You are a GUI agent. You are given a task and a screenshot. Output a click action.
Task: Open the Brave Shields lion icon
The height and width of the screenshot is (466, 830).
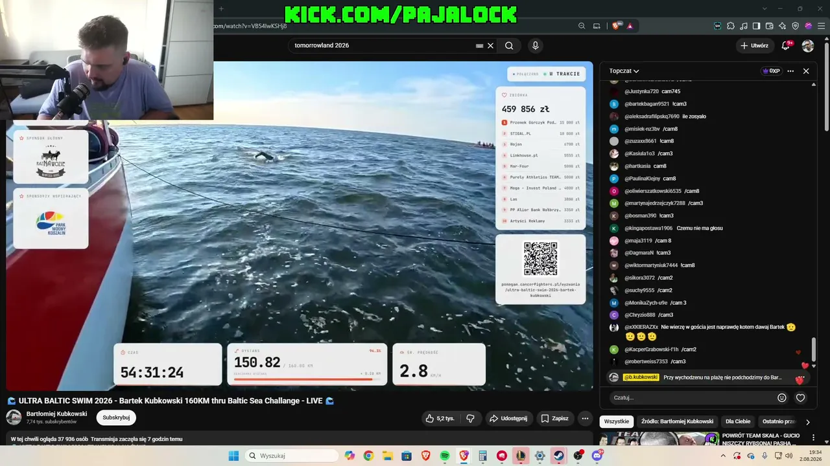[x=615, y=26]
